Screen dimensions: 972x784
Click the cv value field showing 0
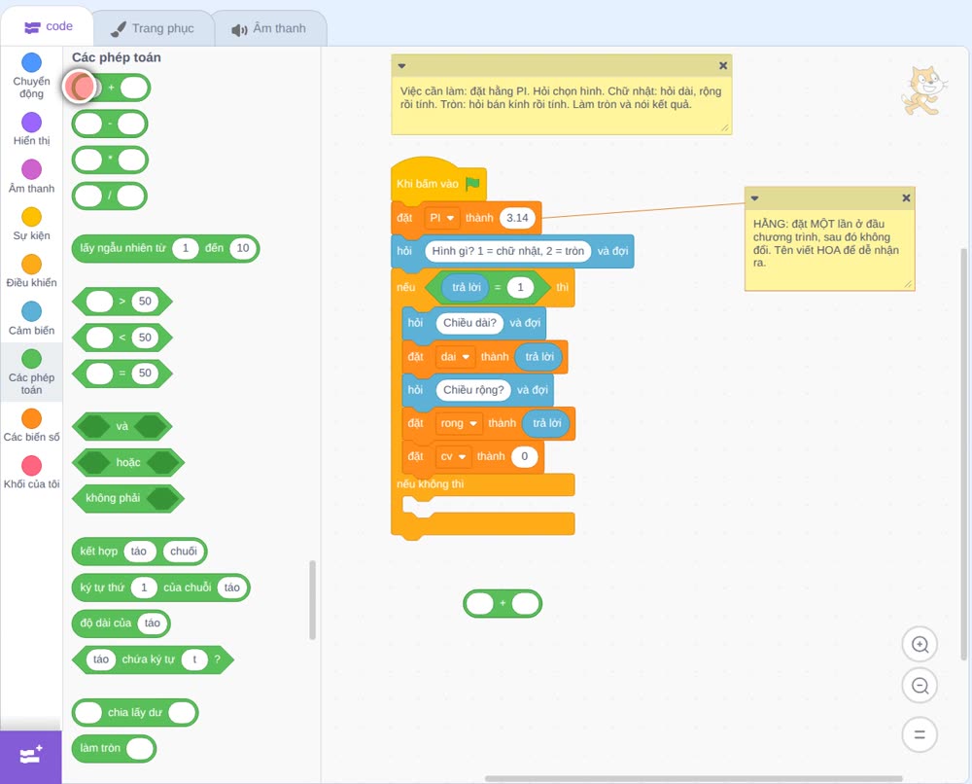point(525,457)
